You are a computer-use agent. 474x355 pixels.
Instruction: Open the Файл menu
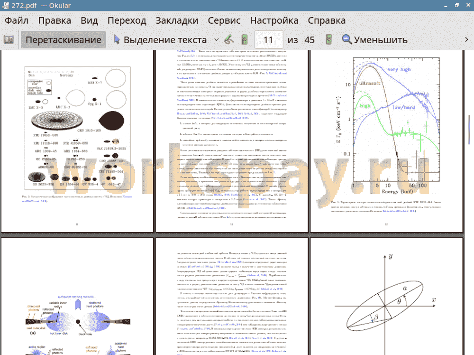[x=17, y=20]
